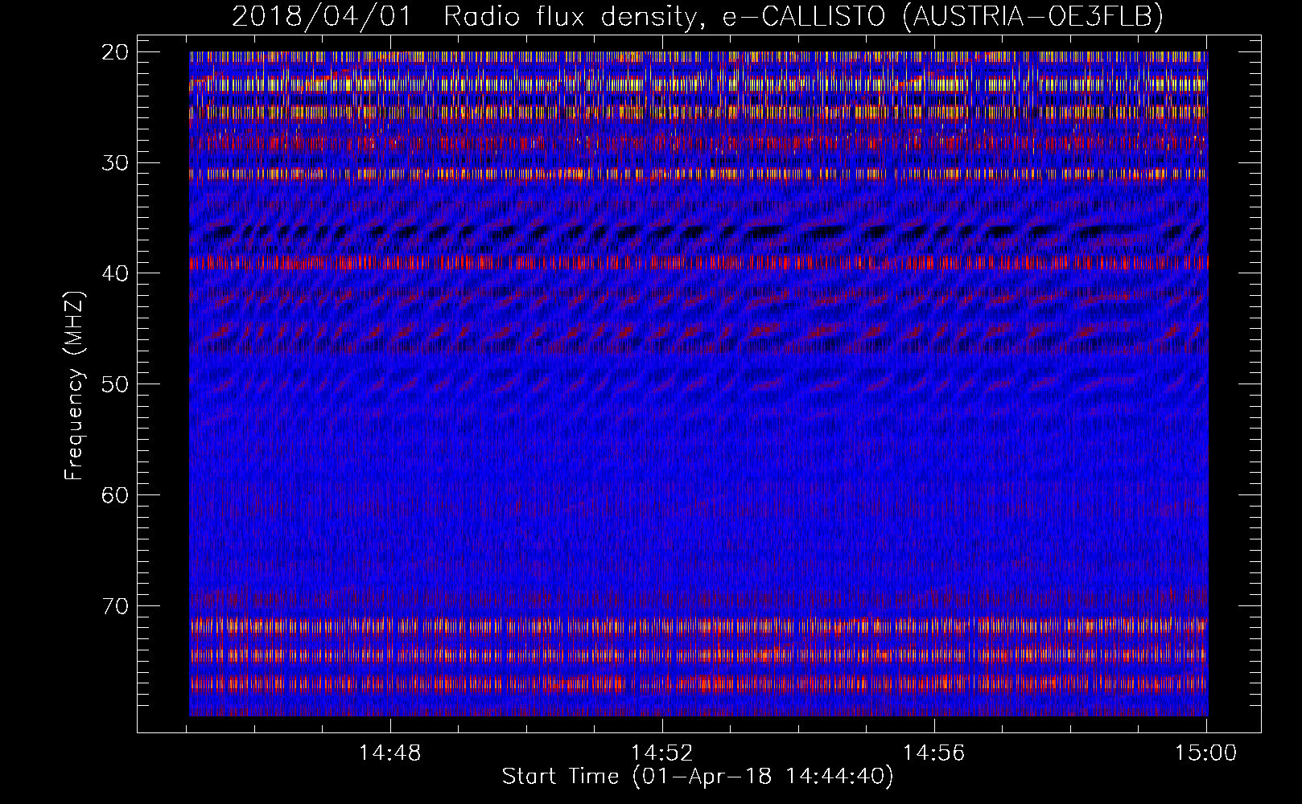Click the '15:00' time tick label

(x=1205, y=753)
